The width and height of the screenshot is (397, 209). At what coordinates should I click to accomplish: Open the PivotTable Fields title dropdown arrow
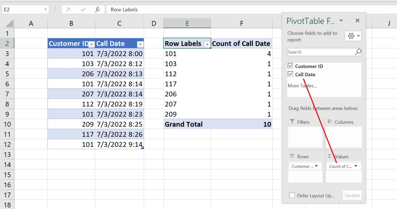click(341, 20)
